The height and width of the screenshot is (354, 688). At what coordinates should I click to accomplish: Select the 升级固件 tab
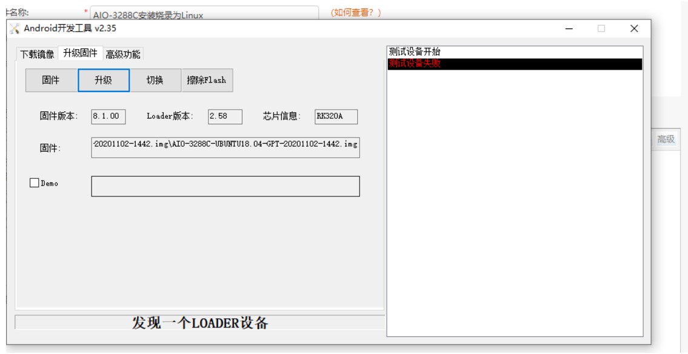80,53
